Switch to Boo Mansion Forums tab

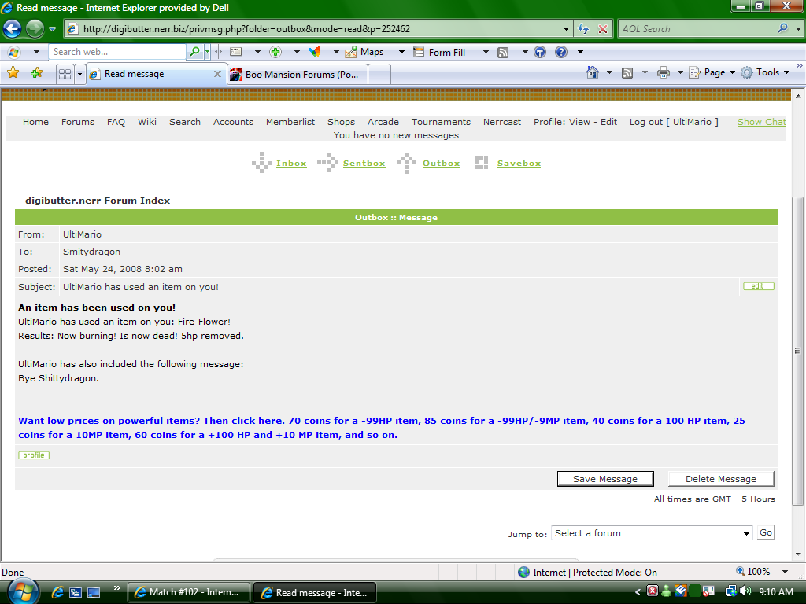pyautogui.click(x=299, y=74)
